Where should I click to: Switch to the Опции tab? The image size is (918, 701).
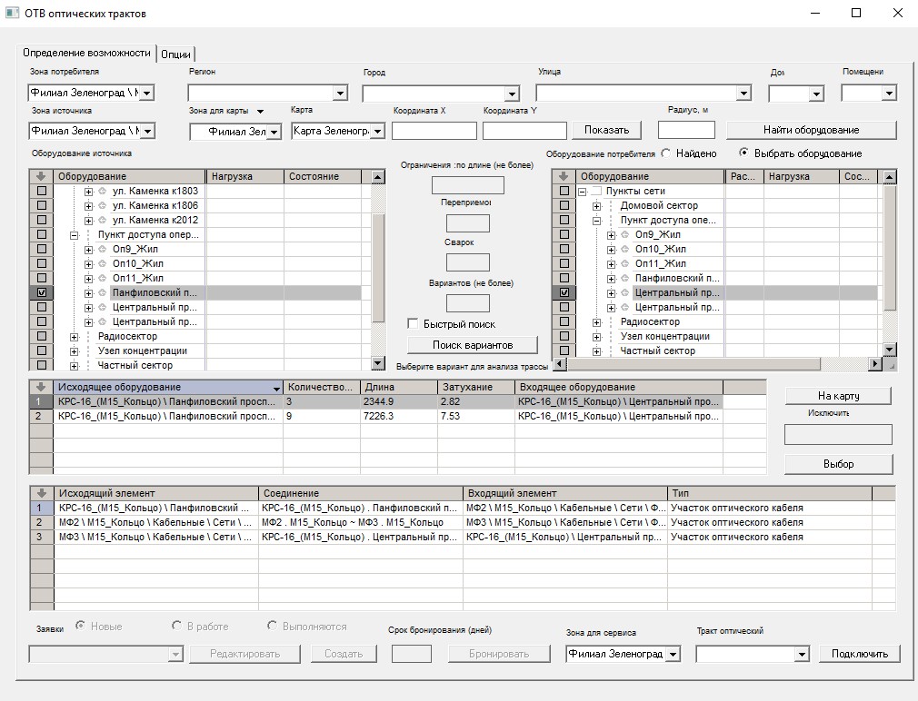click(x=175, y=54)
